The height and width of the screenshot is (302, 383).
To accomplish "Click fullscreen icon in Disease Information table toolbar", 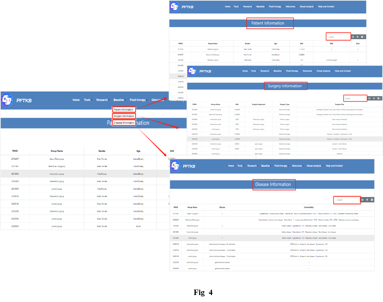I will pyautogui.click(x=367, y=200).
